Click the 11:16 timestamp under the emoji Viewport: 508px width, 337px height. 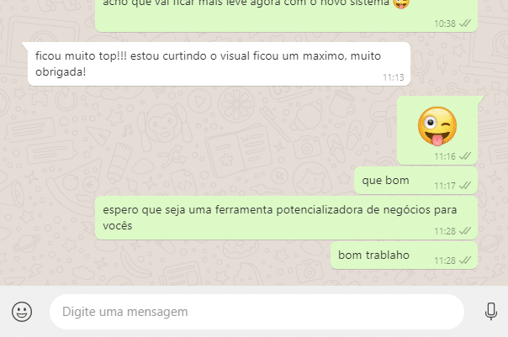[445, 156]
